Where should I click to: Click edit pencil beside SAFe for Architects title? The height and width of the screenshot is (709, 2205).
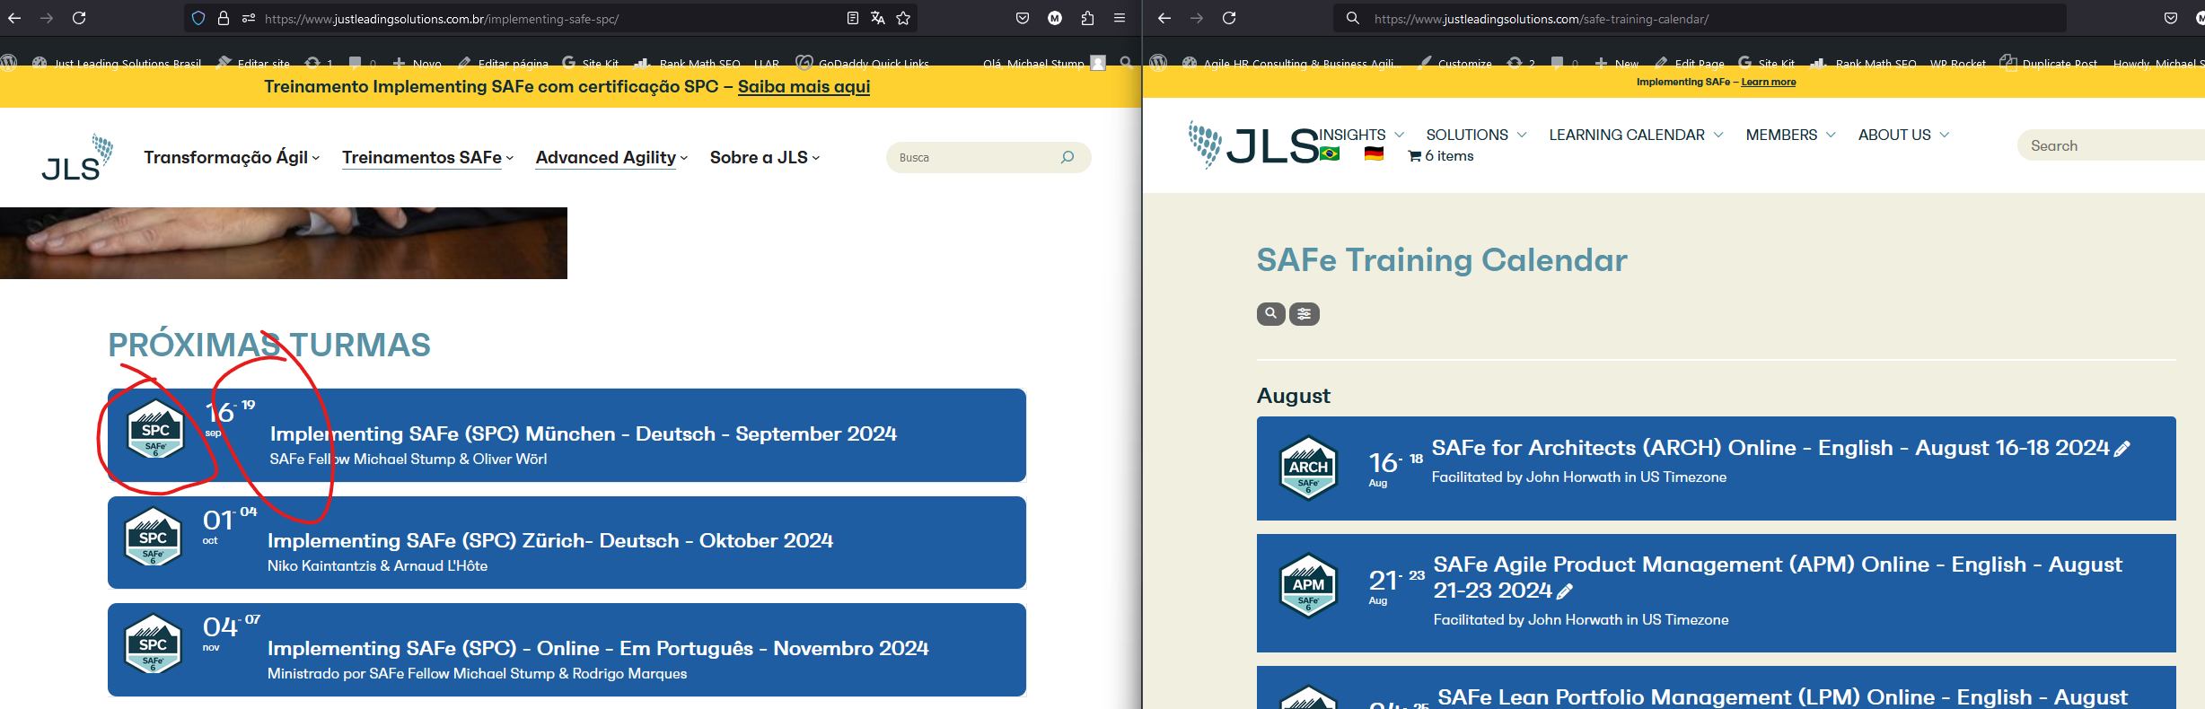pyautogui.click(x=2122, y=449)
